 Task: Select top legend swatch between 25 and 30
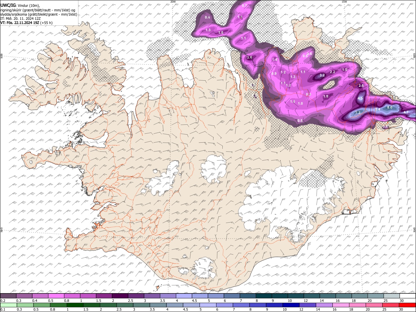(x=391, y=296)
